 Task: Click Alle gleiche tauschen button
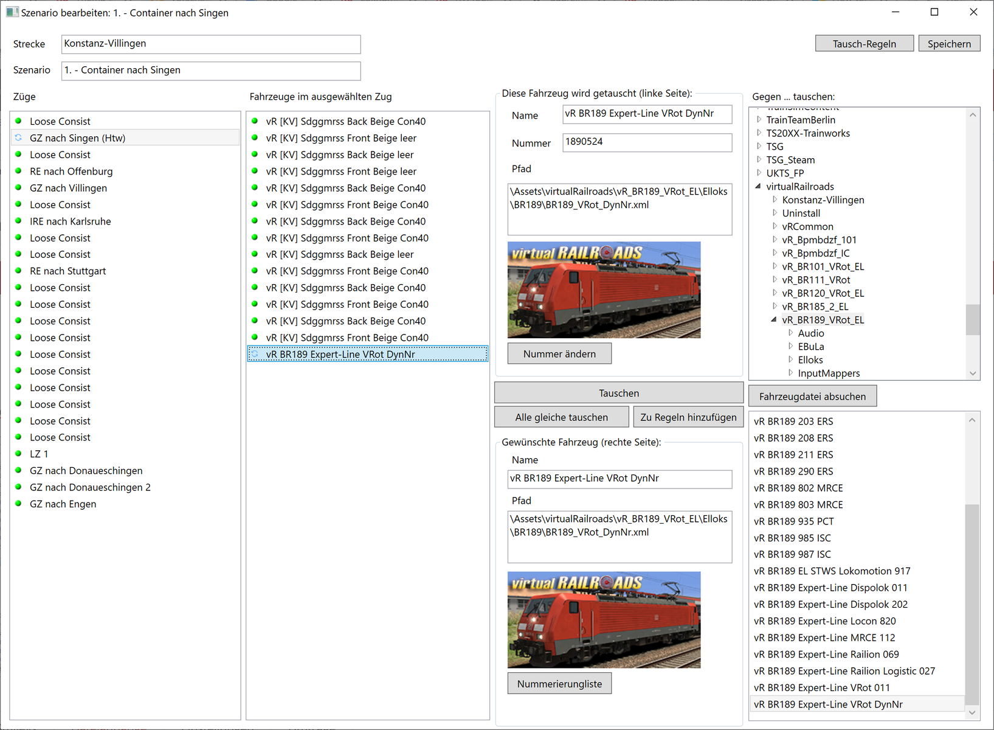point(561,417)
